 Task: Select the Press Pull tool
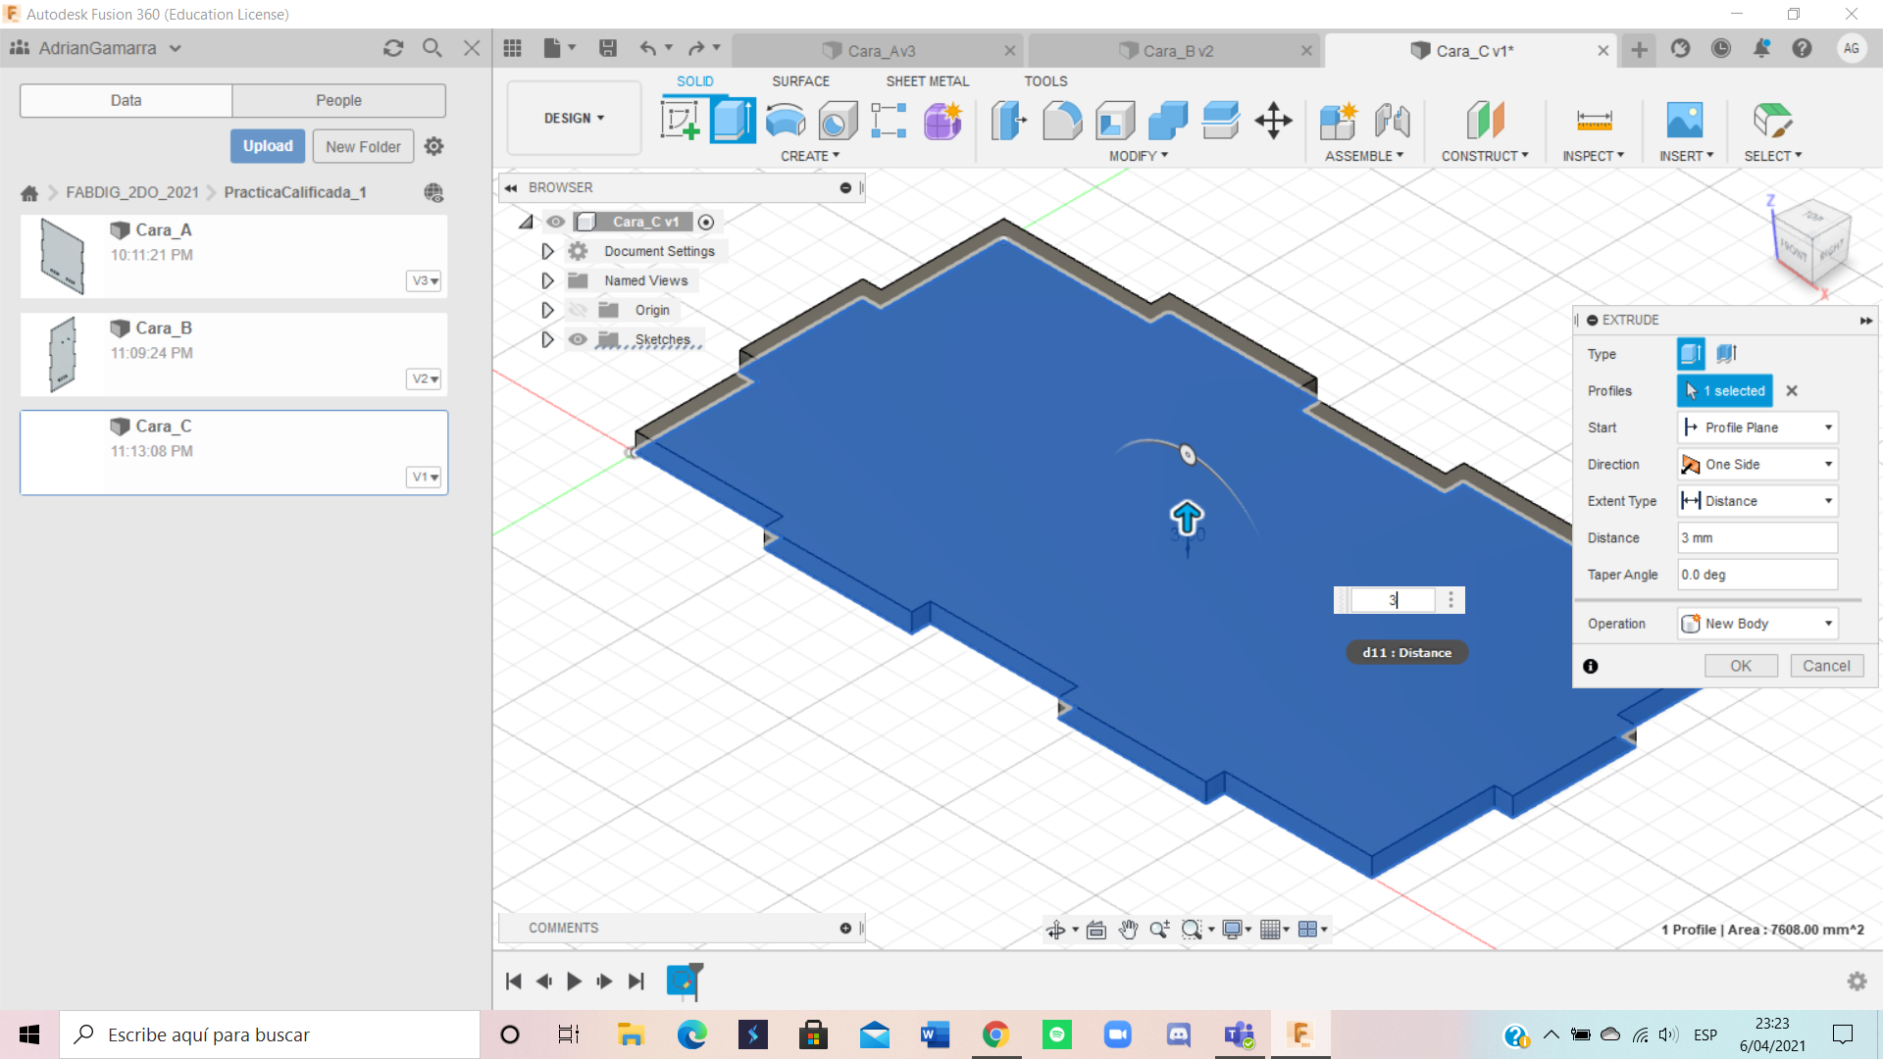1008,121
